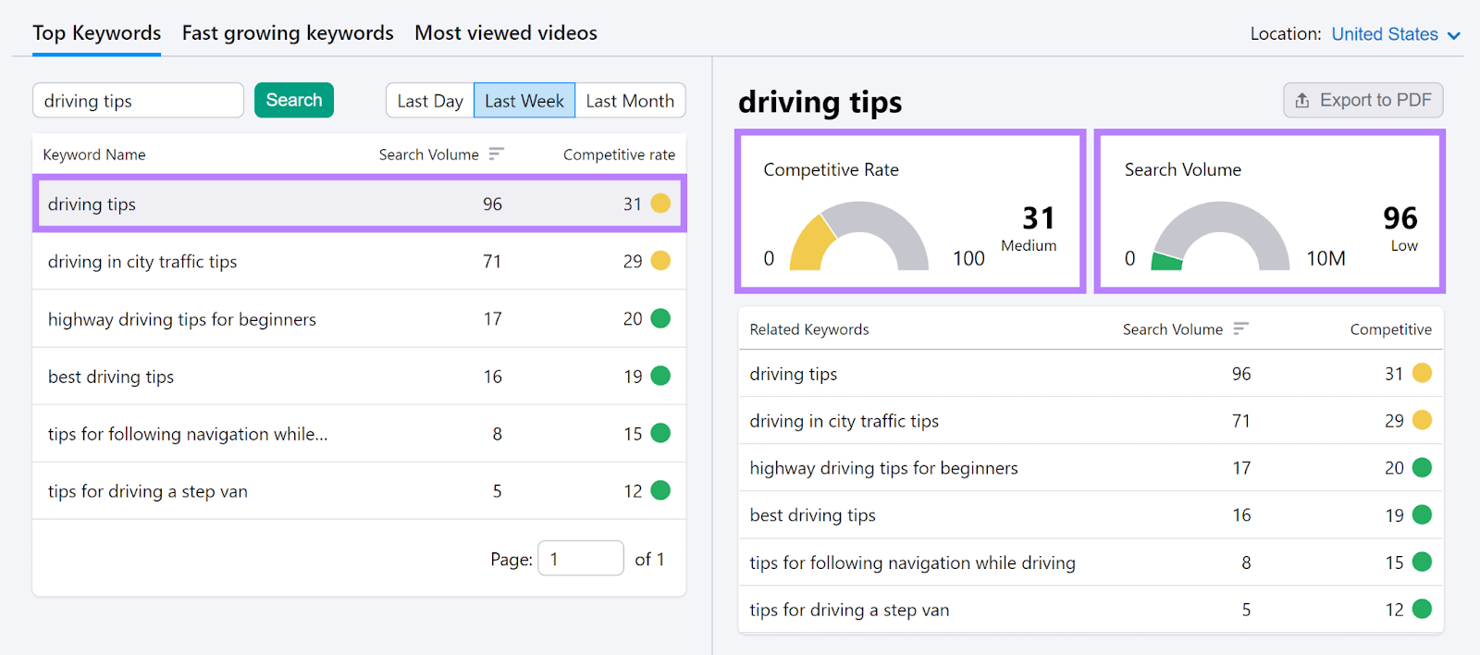Click green dot beside 20 in Related Keywords

(x=1423, y=467)
